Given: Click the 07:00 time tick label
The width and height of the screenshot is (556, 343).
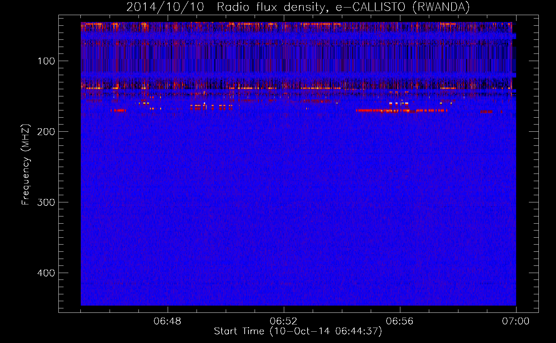Looking at the screenshot, I should tap(516, 321).
